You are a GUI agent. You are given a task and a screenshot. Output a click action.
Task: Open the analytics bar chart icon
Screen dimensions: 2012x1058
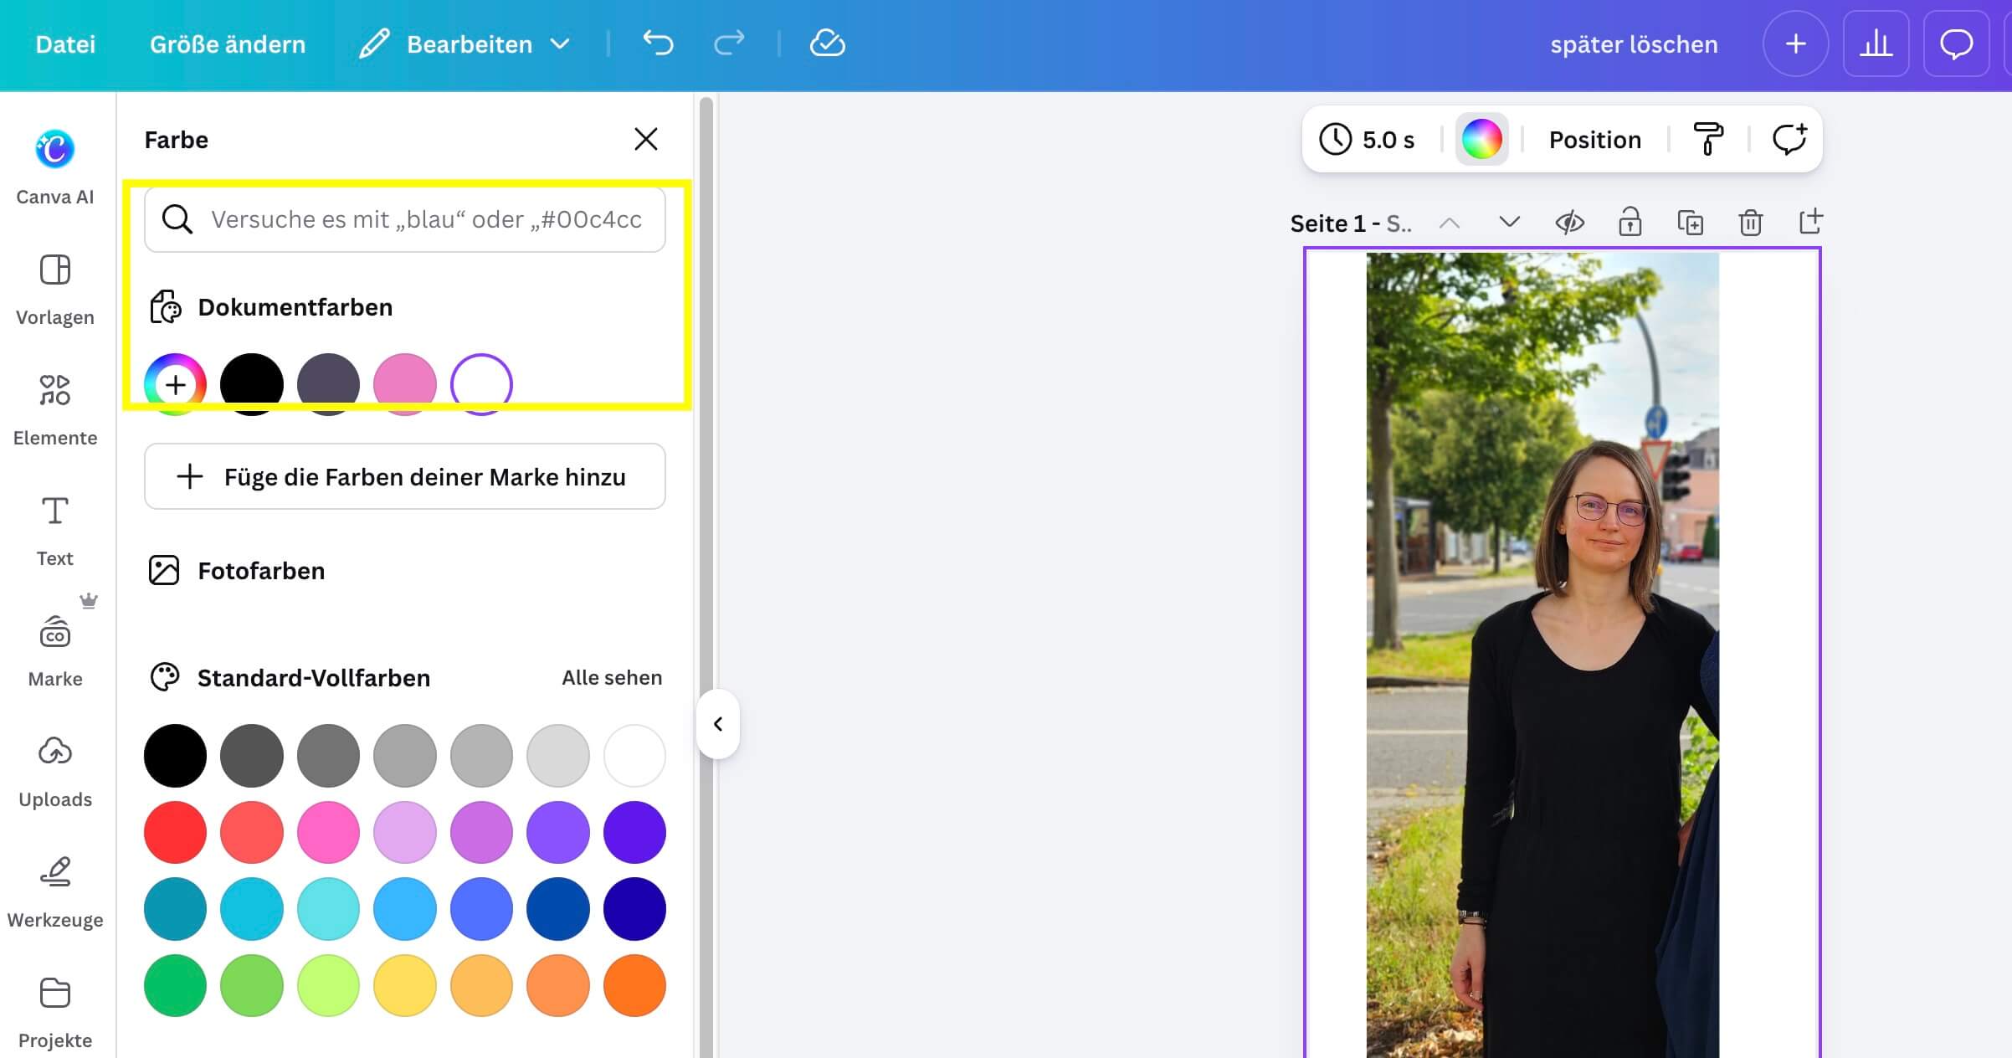tap(1876, 44)
